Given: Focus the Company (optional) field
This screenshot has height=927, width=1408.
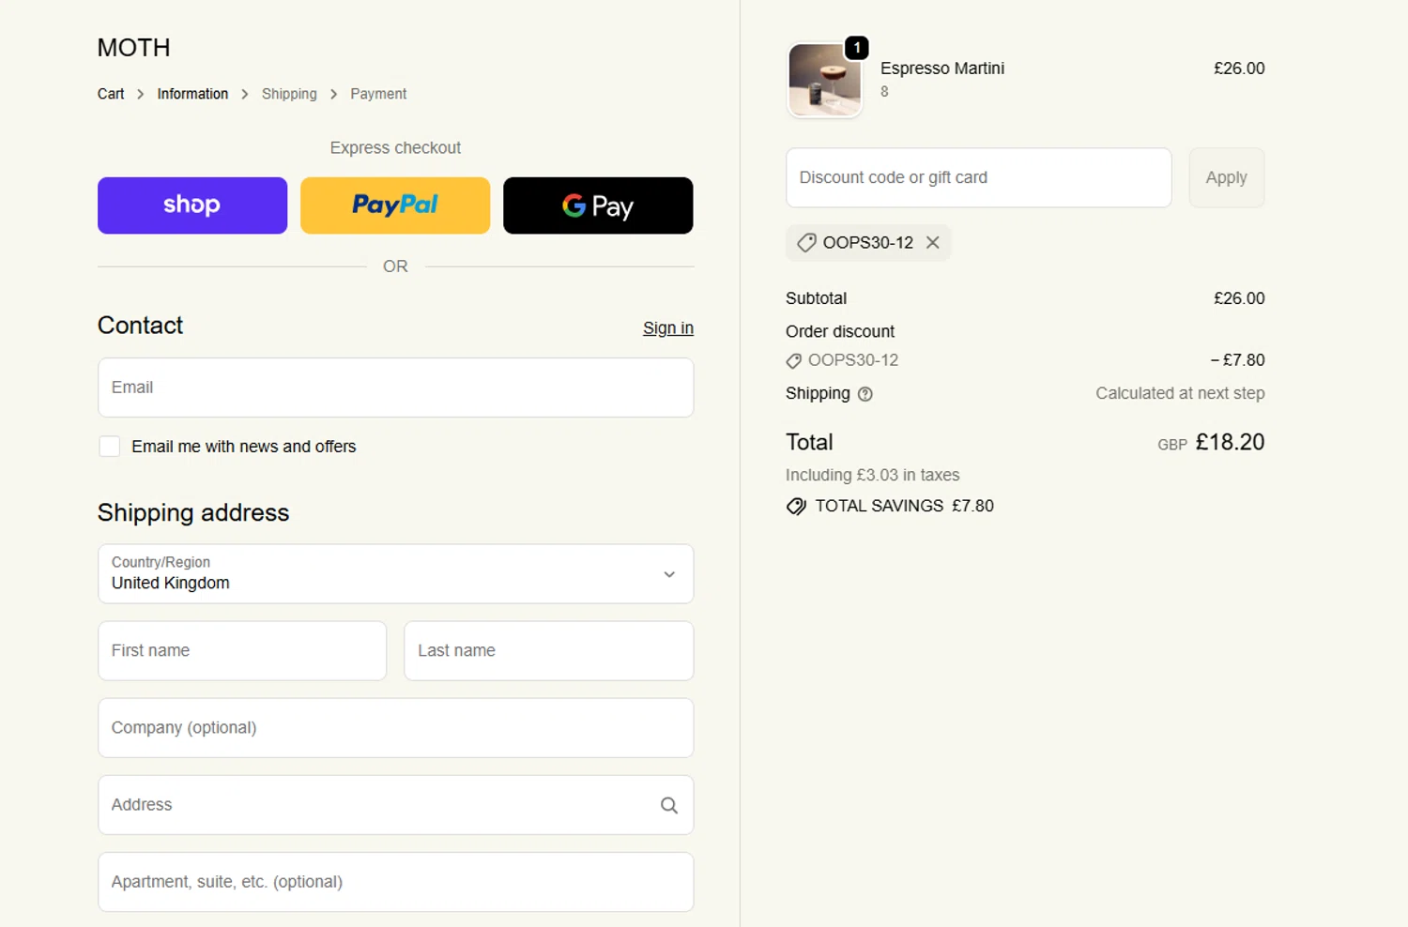Looking at the screenshot, I should [396, 728].
